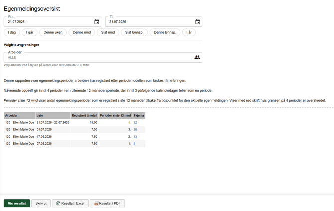Click the Vis resultat button
The height and width of the screenshot is (211, 334).
[x=17, y=203]
